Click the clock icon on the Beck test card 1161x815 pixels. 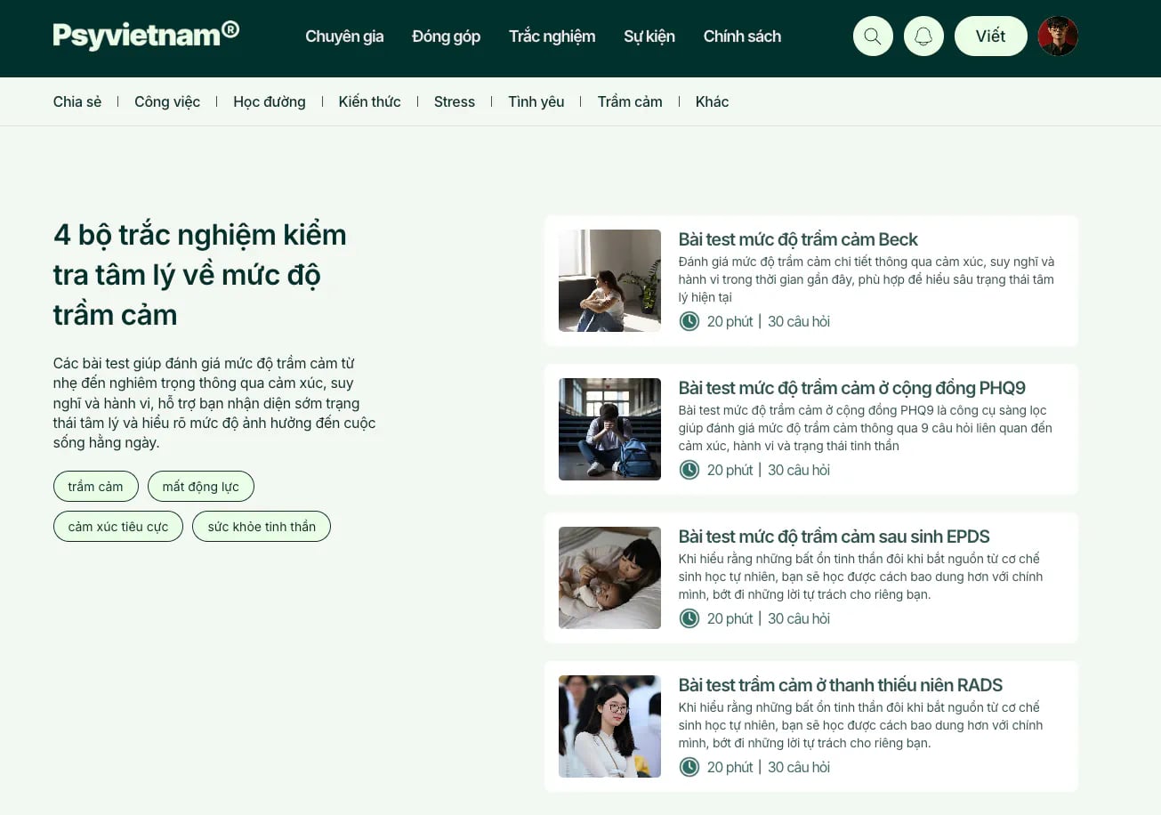[689, 320]
